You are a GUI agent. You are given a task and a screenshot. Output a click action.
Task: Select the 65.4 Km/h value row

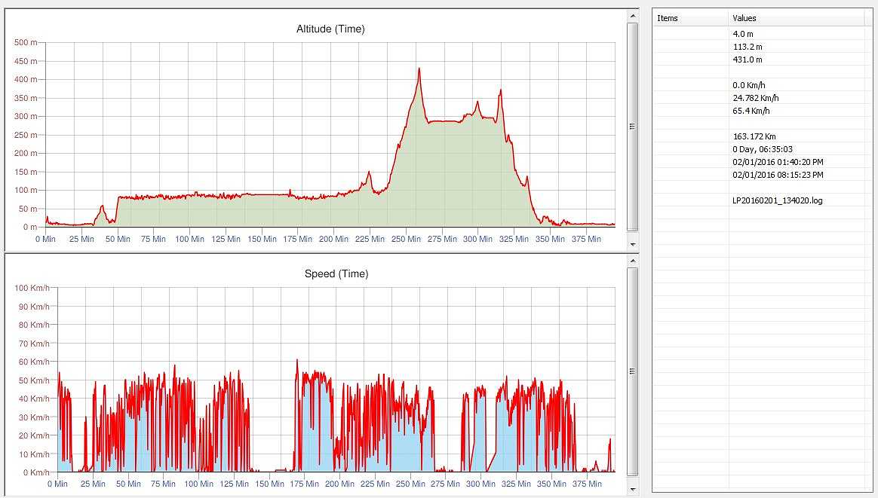pyautogui.click(x=751, y=112)
